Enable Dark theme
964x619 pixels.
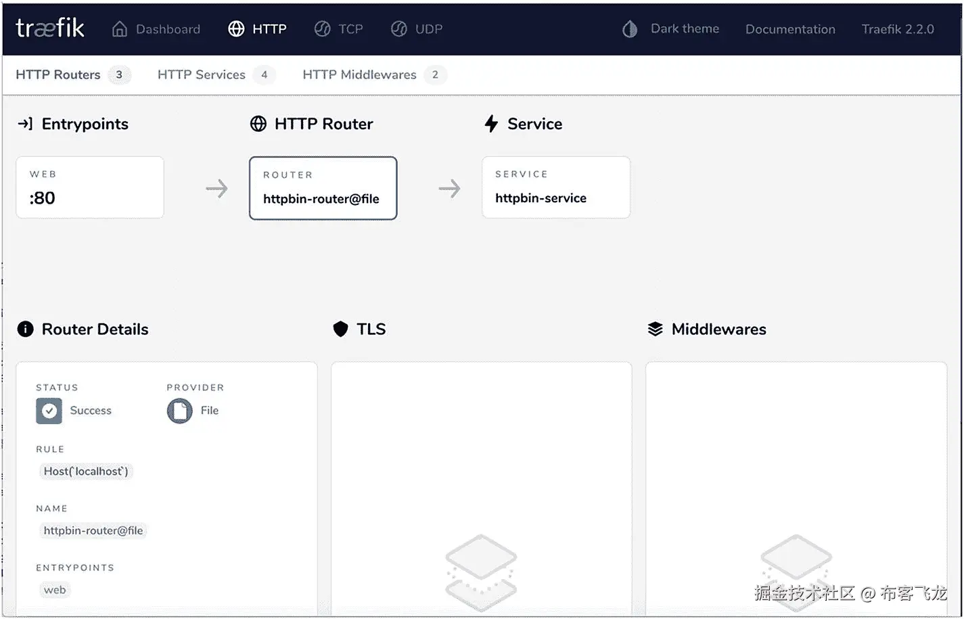tap(685, 28)
